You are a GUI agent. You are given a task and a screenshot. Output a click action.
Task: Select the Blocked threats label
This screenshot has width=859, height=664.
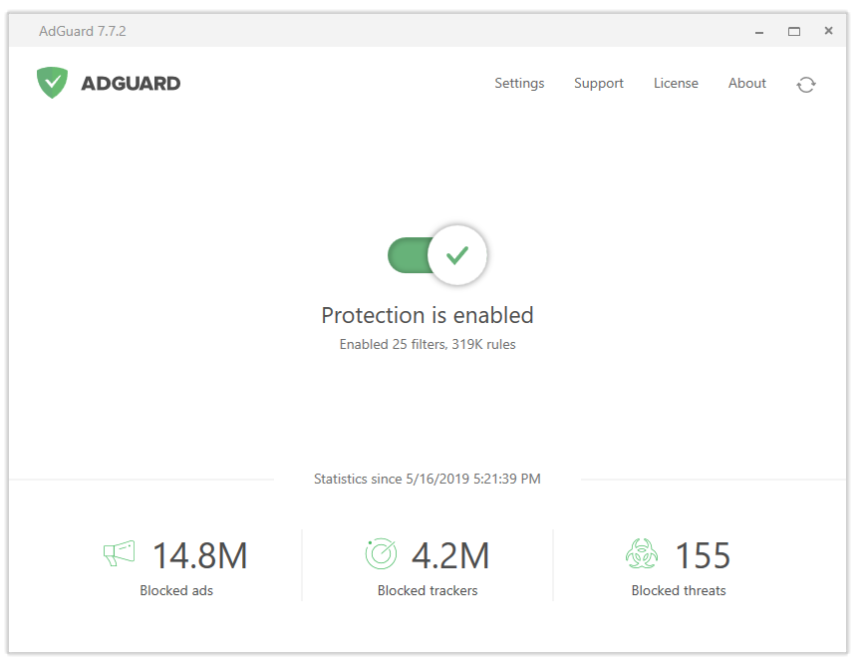(679, 590)
